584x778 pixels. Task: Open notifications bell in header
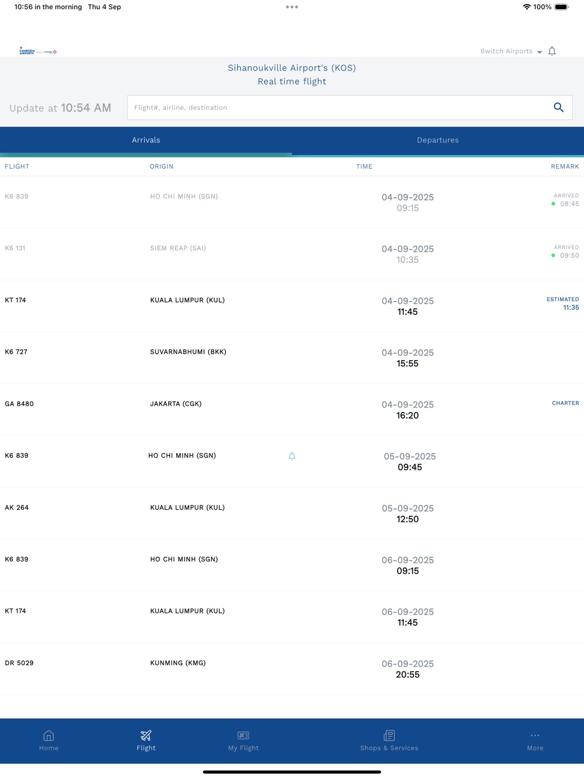click(x=551, y=51)
